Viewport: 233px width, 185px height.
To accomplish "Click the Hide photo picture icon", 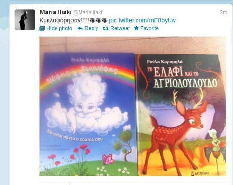I will [x=42, y=28].
